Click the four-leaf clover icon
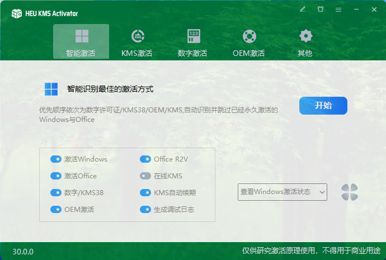 point(350,192)
